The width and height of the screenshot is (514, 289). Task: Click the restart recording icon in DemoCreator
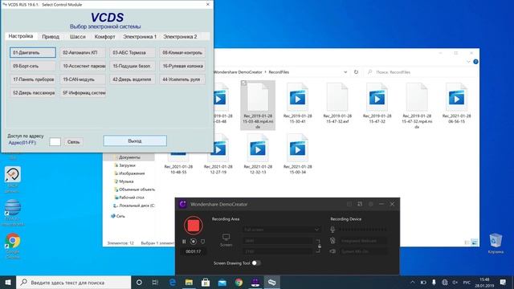(194, 242)
